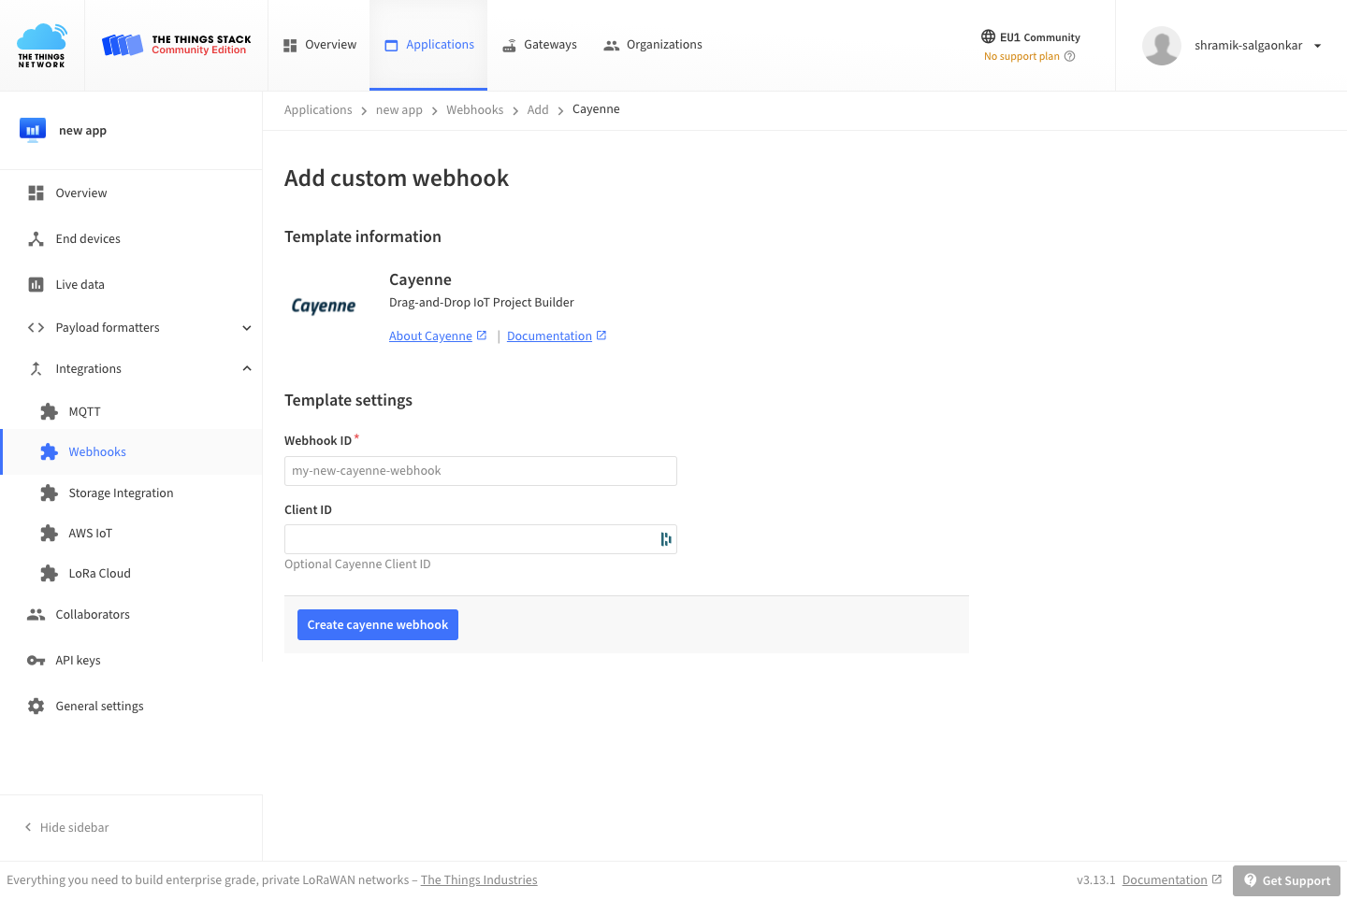Click the End devices icon in sidebar
Viewport: 1347px width, 900px height.
point(36,238)
